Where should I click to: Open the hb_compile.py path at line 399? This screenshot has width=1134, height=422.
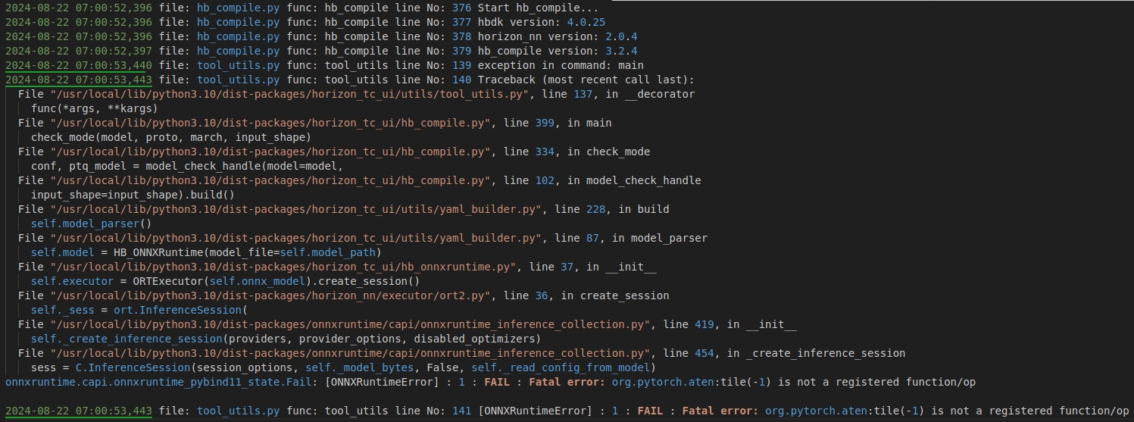[x=271, y=123]
